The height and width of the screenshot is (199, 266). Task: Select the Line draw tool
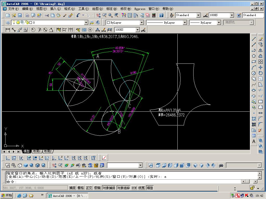pyautogui.click(x=254, y=39)
